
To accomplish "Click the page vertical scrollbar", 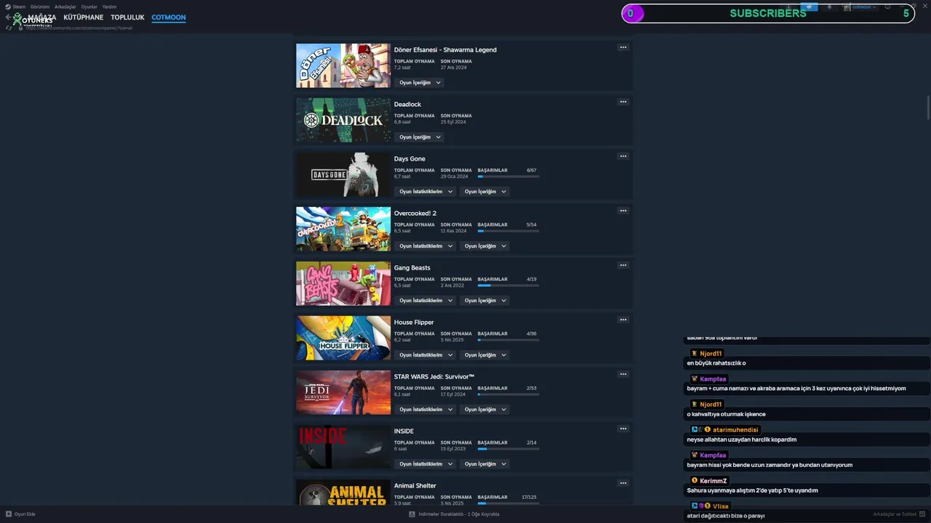I will (928, 108).
